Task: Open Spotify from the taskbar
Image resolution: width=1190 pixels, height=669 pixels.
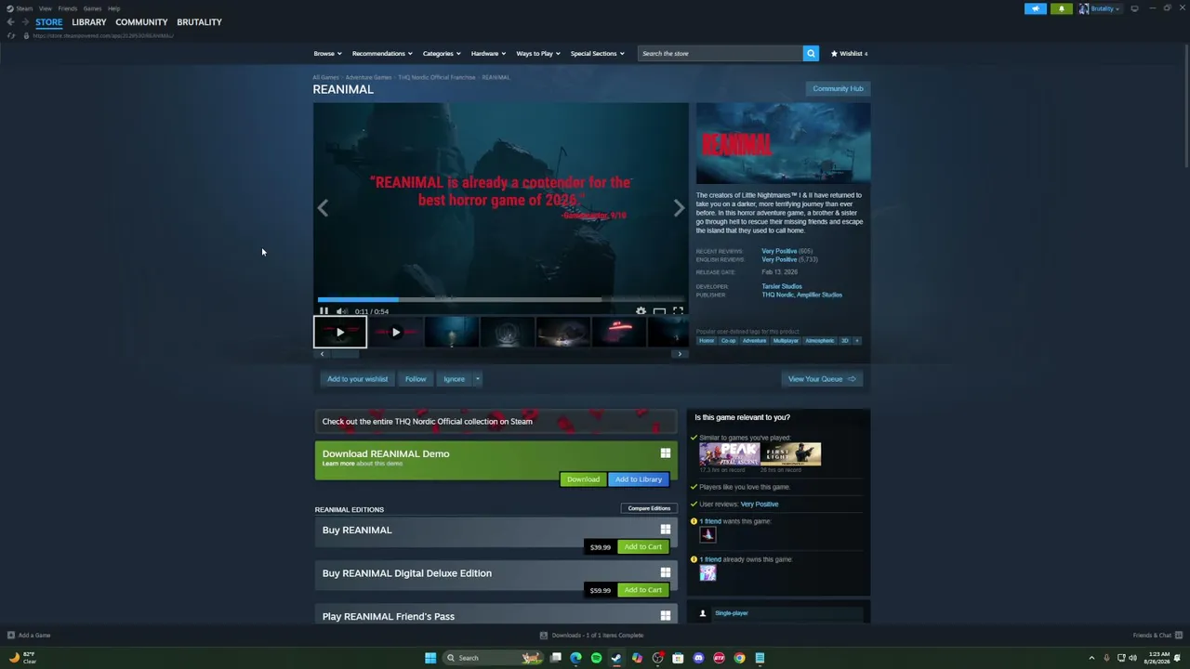Action: point(596,658)
